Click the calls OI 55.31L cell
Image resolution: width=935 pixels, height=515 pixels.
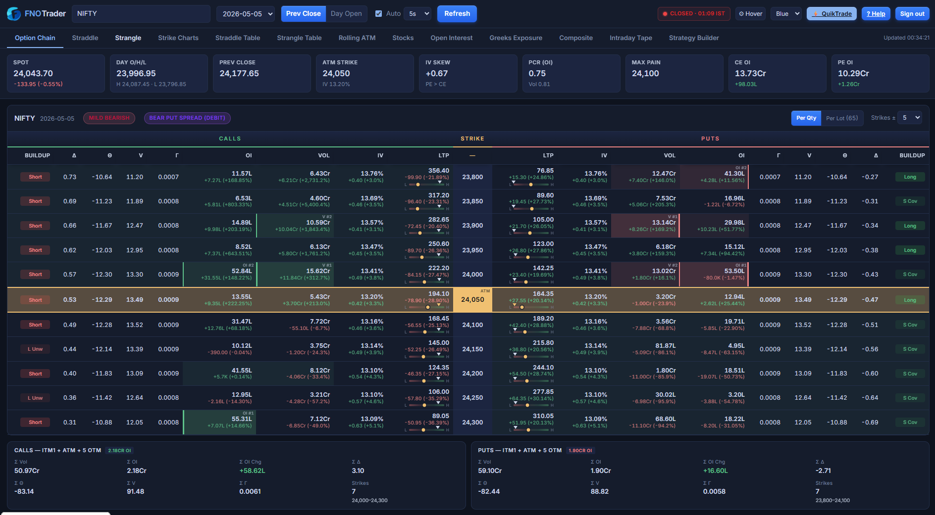click(219, 422)
